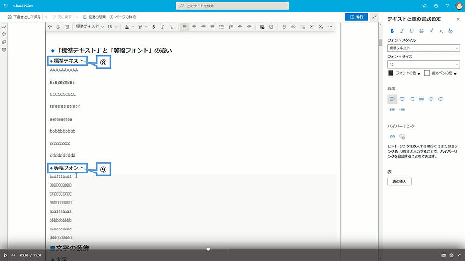Open フォントの色 color picker in panel
This screenshot has width=465, height=261.
pyautogui.click(x=404, y=73)
